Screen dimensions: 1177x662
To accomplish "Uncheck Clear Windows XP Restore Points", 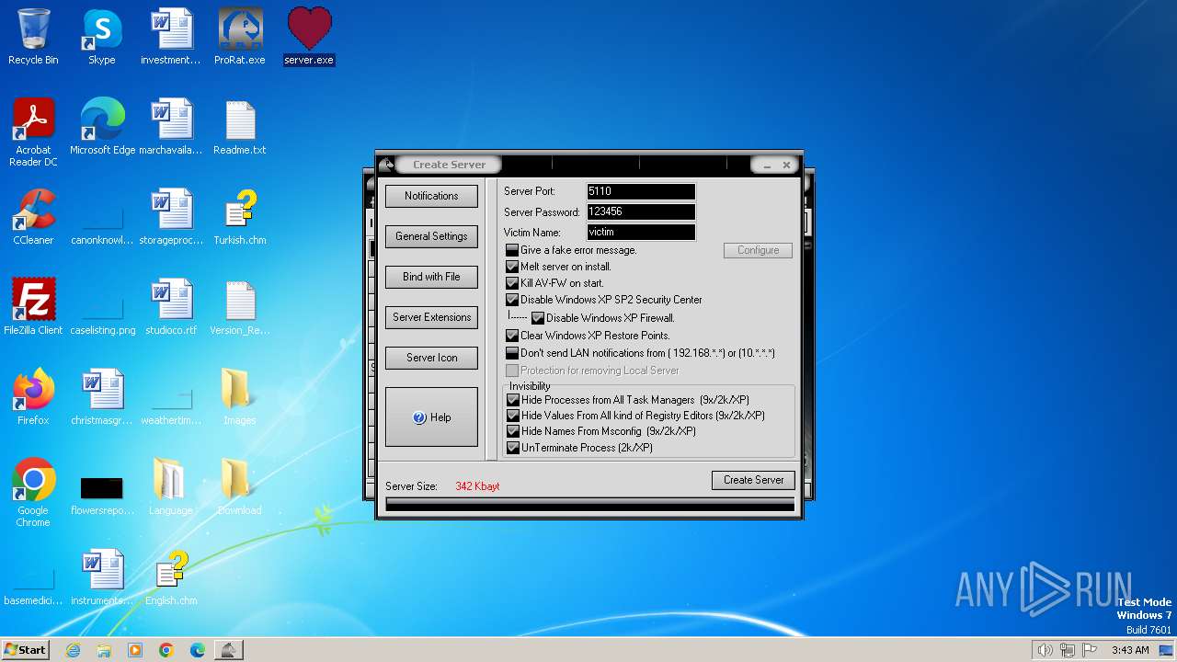I will point(512,336).
